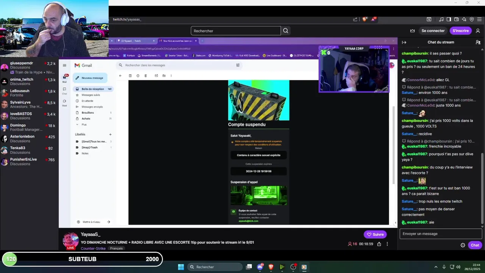Screen dimensions: 485x273
Task: Click champiboursin's username on 'il ses passer quoi'
Action: pos(415,53)
